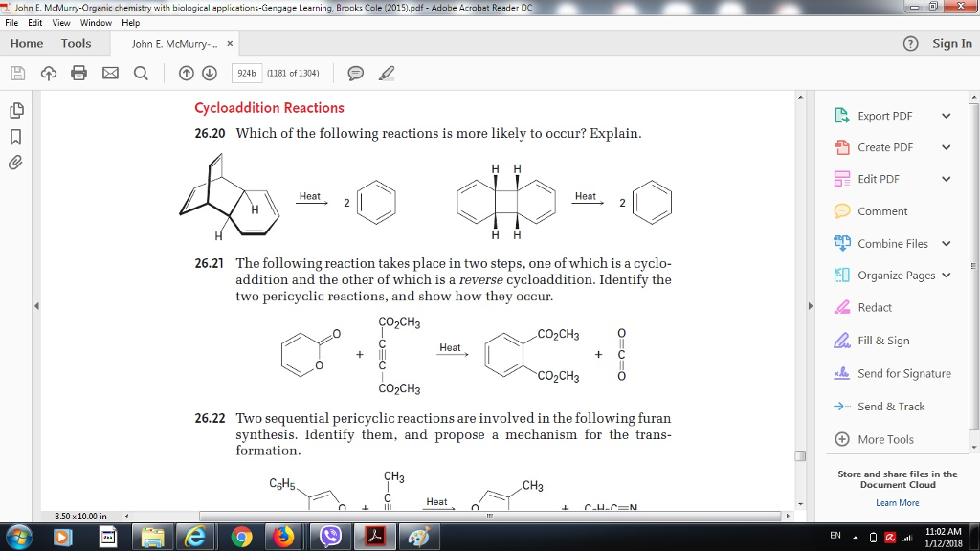Open Paint from taskbar
The height and width of the screenshot is (551, 980).
point(419,537)
